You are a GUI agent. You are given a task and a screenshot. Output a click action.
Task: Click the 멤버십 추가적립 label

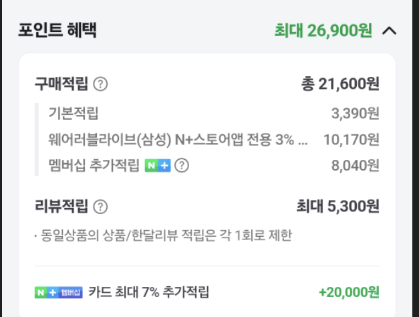click(94, 165)
